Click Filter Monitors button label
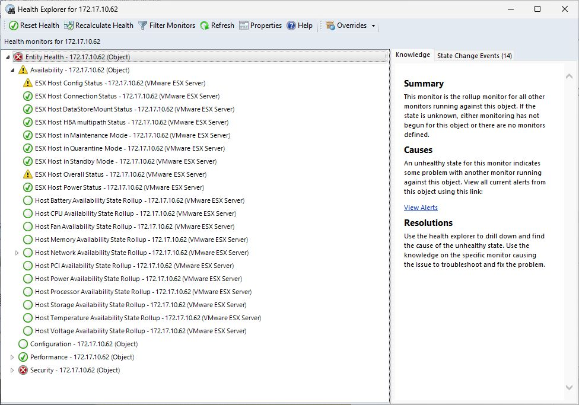This screenshot has width=579, height=405. point(172,25)
